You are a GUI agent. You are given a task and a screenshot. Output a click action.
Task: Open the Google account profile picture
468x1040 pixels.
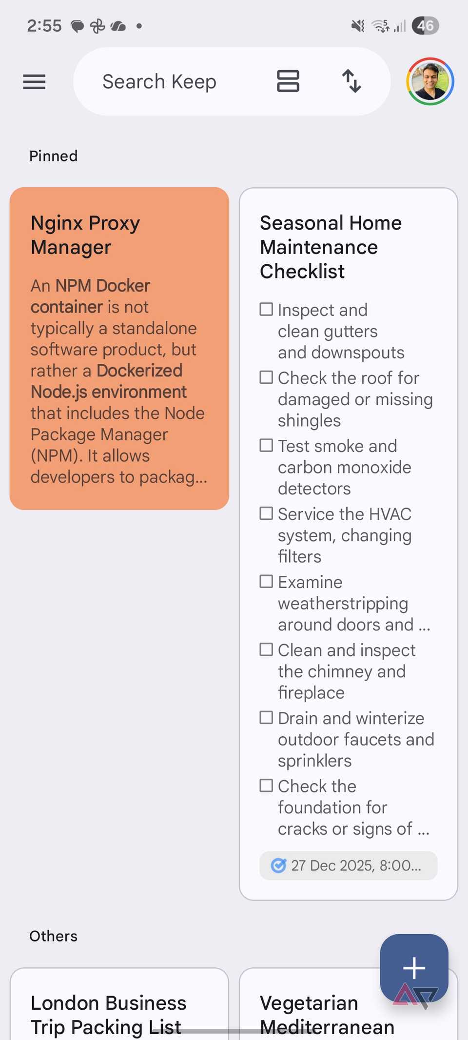(430, 81)
